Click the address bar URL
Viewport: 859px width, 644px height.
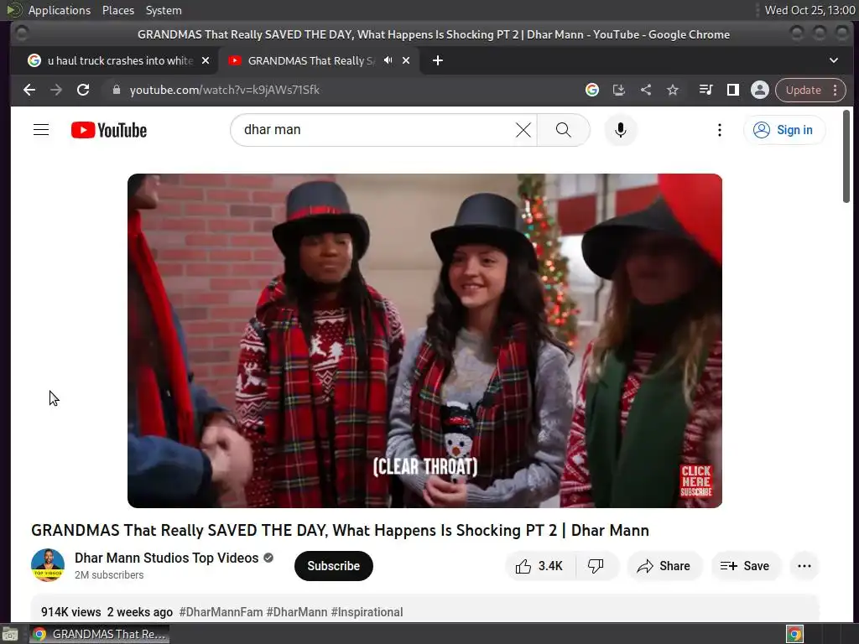point(225,90)
